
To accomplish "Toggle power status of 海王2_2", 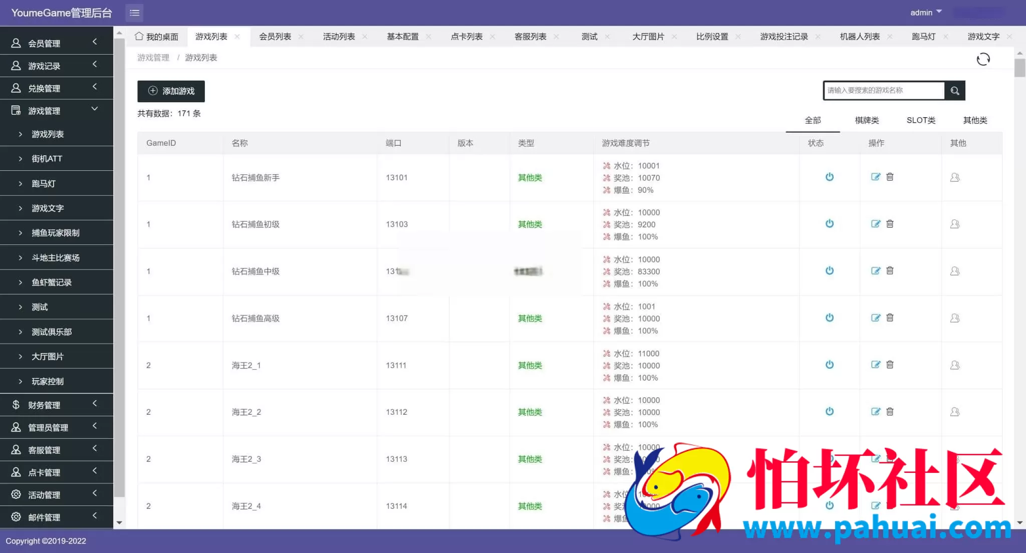I will (830, 412).
